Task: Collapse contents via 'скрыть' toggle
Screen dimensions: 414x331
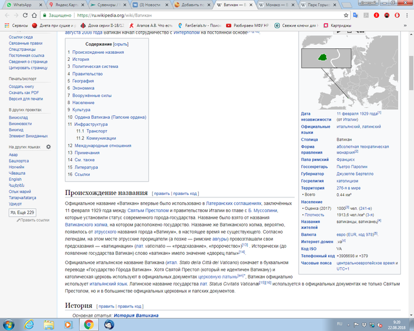Action: (121, 44)
